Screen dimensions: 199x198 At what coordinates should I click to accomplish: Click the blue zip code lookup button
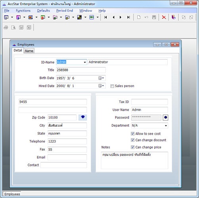[x=83, y=117]
